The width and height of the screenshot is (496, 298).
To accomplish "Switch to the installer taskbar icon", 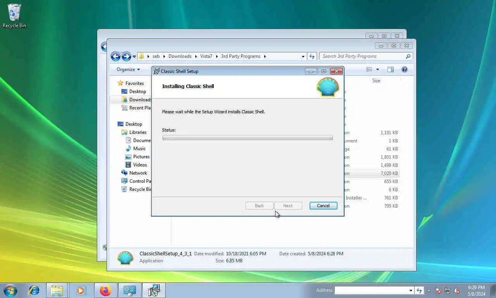I will [x=154, y=290].
